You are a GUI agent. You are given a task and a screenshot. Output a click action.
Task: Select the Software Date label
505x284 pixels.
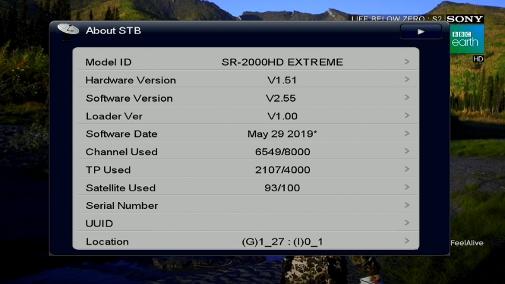click(x=122, y=134)
